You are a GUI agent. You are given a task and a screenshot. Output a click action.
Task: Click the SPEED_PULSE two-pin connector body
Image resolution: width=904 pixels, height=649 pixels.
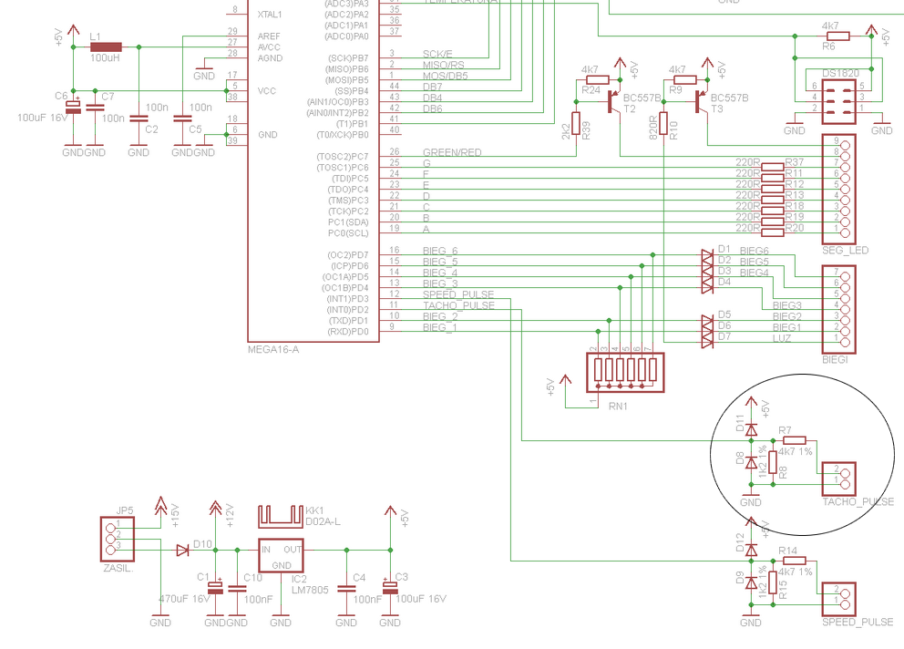(838, 600)
